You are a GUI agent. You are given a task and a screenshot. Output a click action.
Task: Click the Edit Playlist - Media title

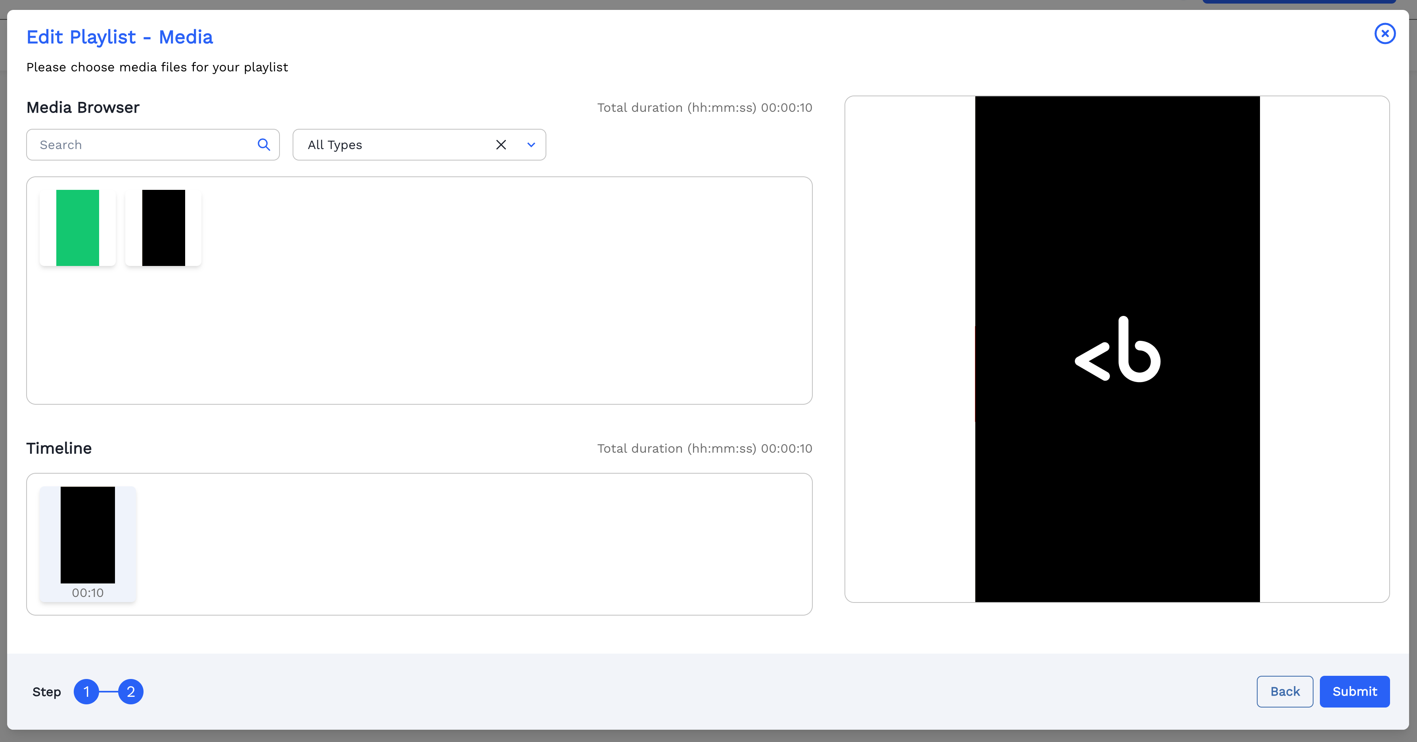coord(120,37)
